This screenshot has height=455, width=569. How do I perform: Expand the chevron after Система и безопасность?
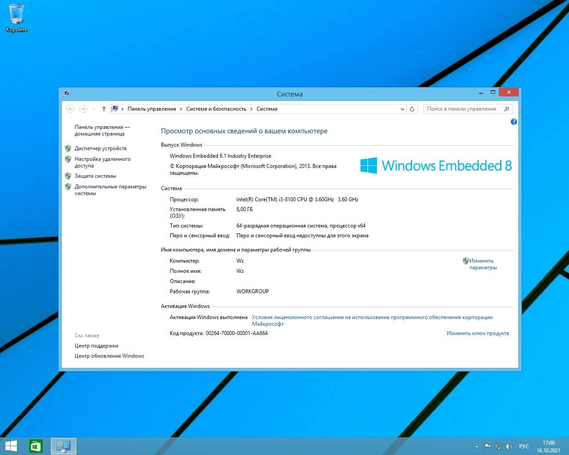[x=252, y=109]
